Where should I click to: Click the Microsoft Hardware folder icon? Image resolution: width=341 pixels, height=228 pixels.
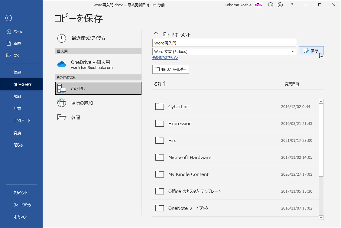(160, 157)
